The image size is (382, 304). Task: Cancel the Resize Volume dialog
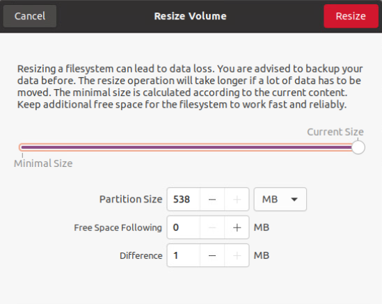(30, 16)
